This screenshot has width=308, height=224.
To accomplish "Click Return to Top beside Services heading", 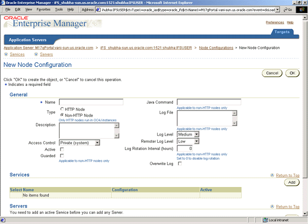I will click(x=287, y=175).
